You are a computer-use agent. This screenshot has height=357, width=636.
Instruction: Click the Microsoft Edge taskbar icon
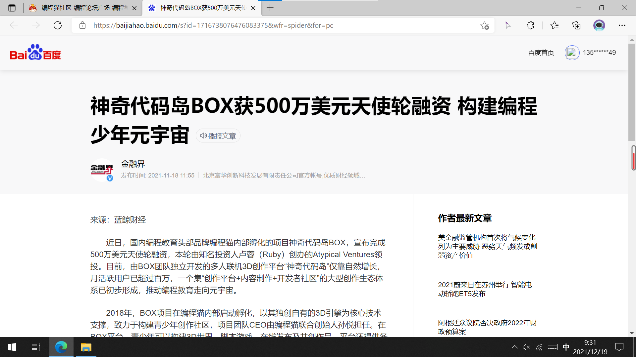61,347
